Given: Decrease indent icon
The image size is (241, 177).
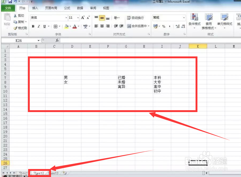Looking at the screenshot, I should pos(116,26).
